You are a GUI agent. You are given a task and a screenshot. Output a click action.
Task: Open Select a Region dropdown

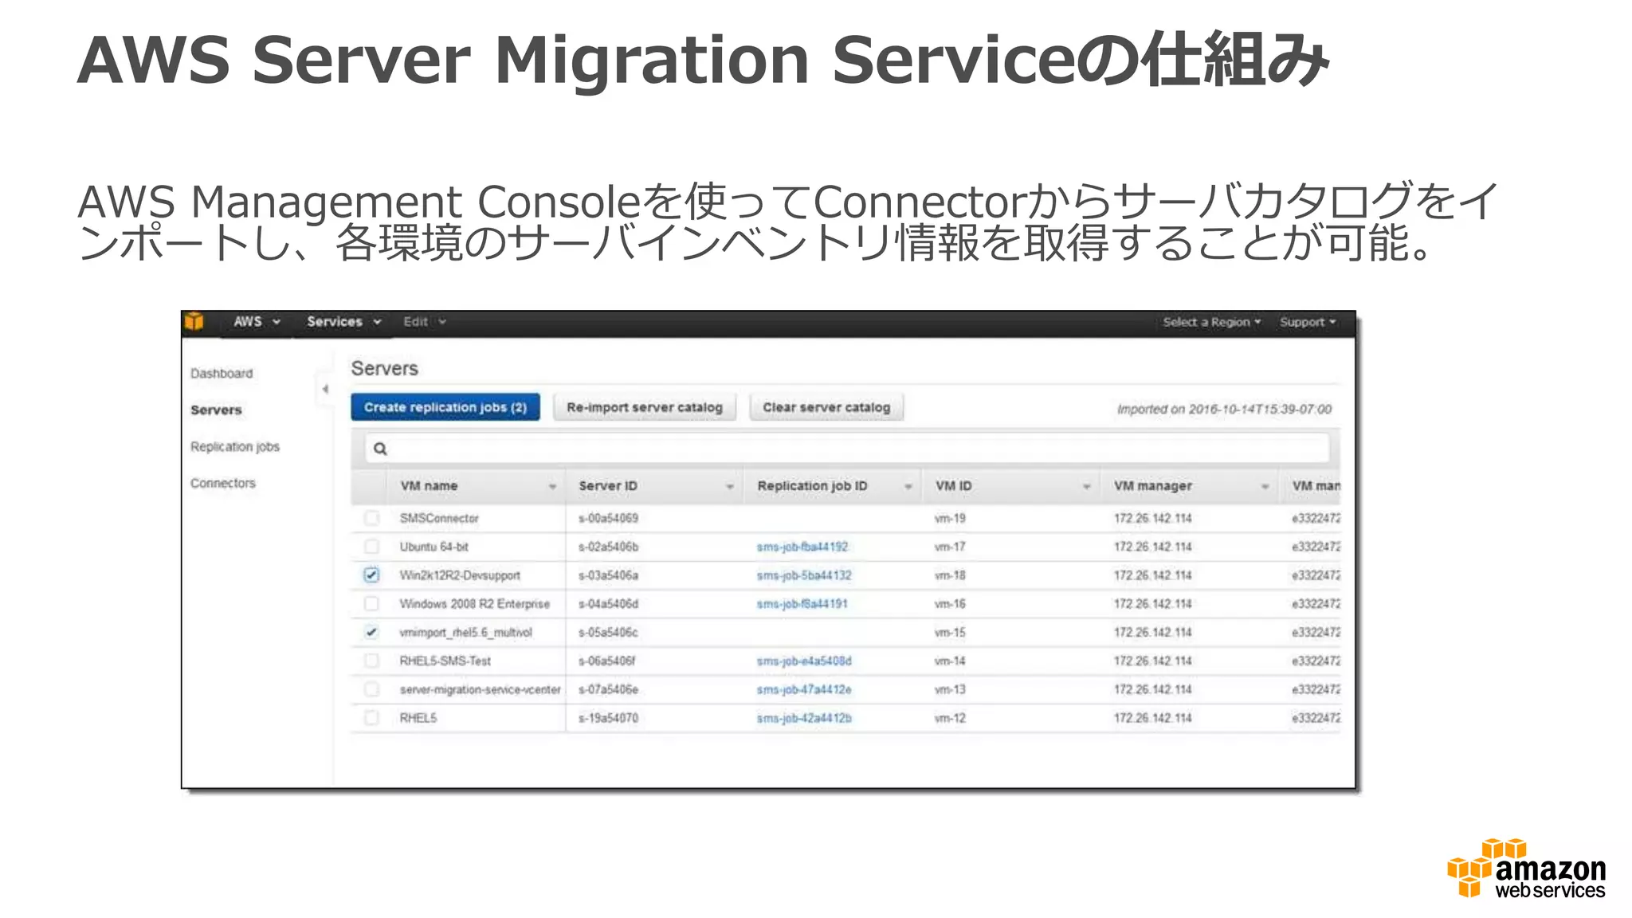[x=1211, y=322]
